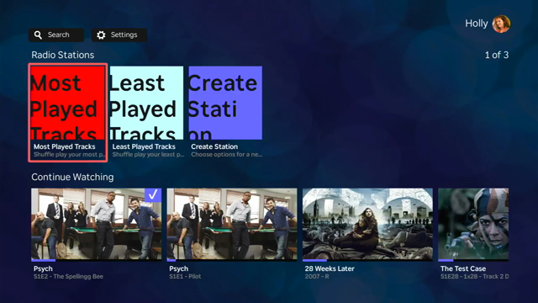Click 'Shuffle play your most p...' description
Image resolution: width=538 pixels, height=303 pixels.
point(69,155)
